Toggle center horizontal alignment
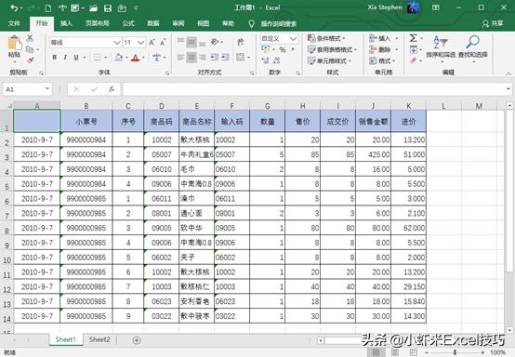515x357 pixels. (x=191, y=57)
